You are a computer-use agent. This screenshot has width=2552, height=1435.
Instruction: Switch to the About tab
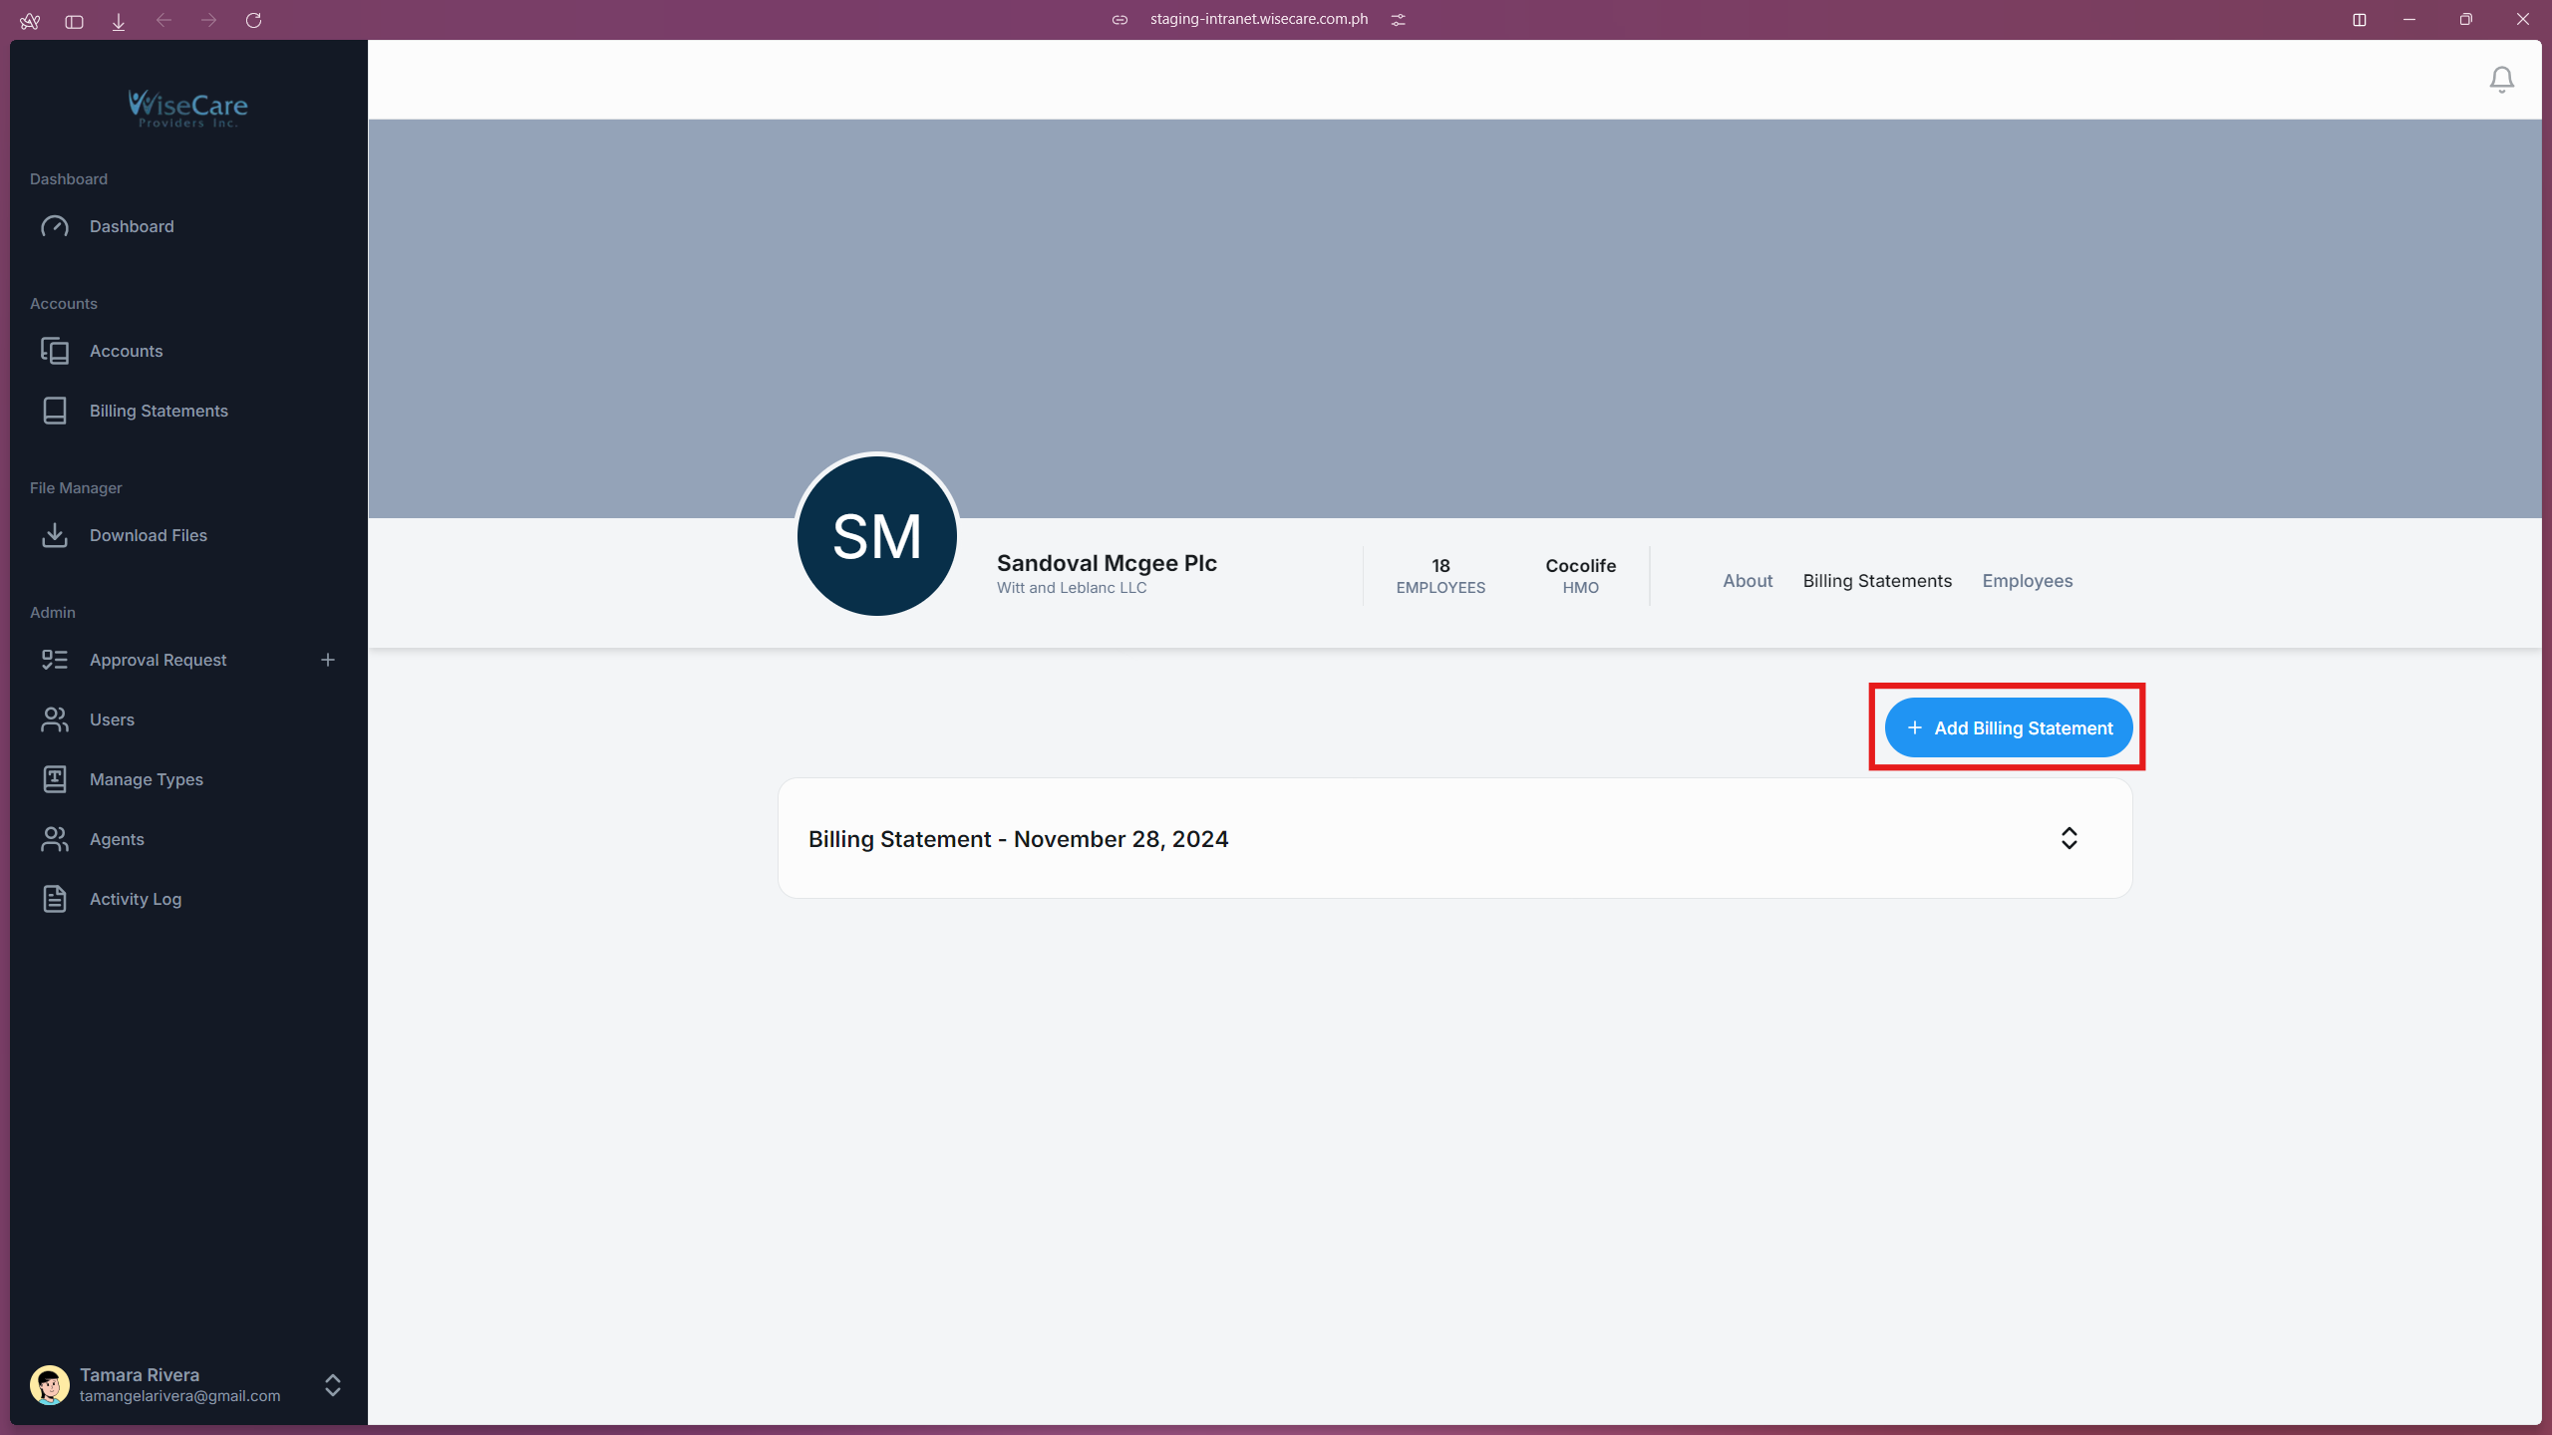pyautogui.click(x=1748, y=581)
